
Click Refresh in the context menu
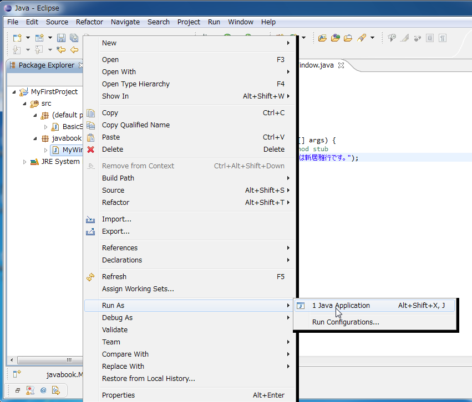[114, 277]
